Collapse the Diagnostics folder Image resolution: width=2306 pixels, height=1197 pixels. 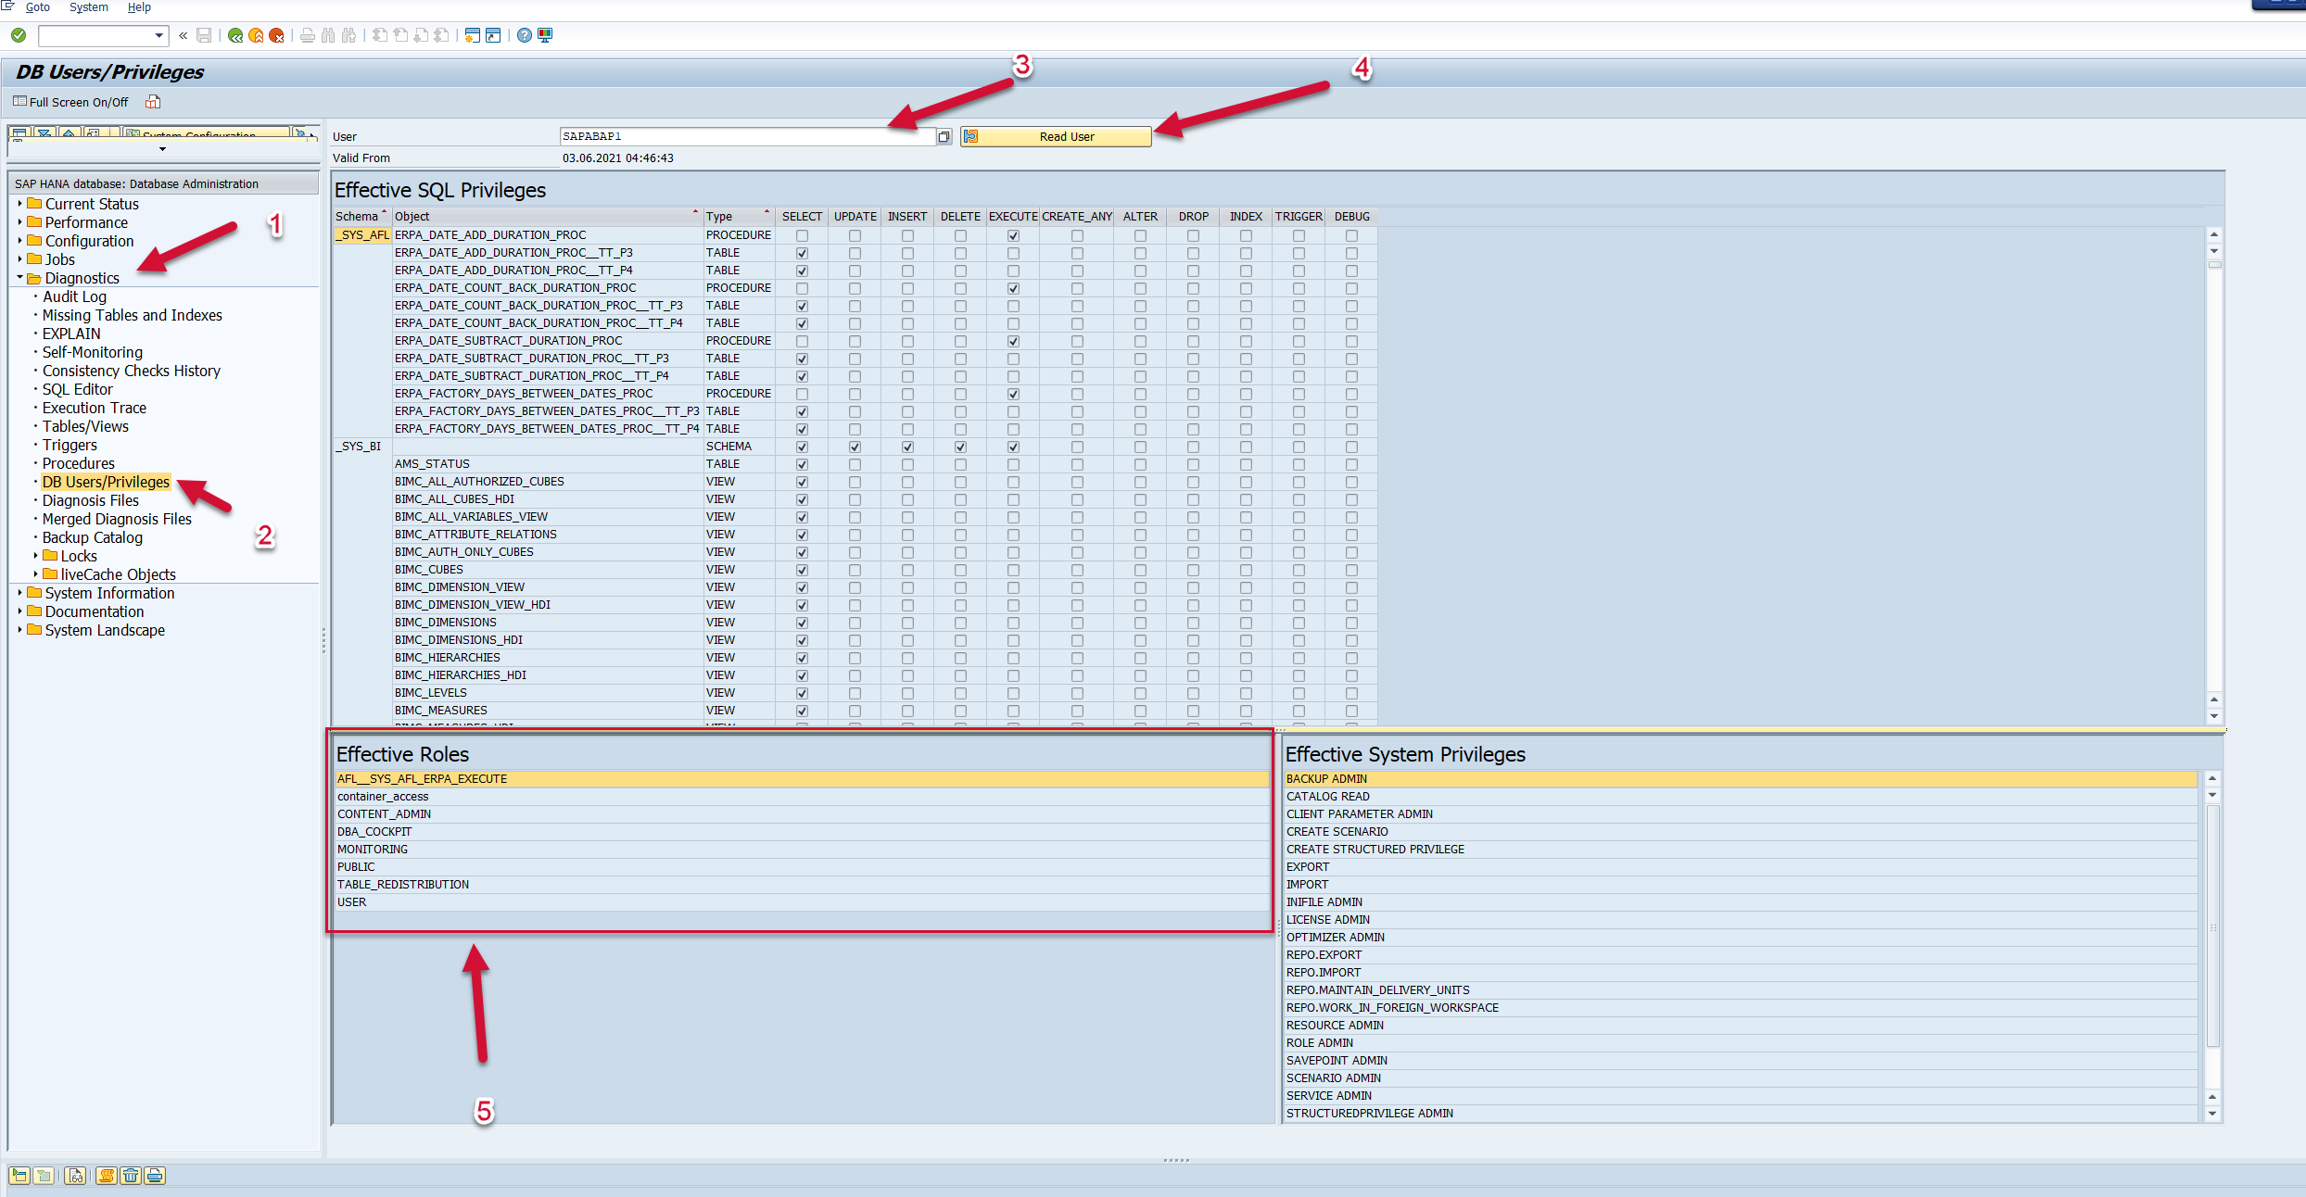pyautogui.click(x=19, y=278)
